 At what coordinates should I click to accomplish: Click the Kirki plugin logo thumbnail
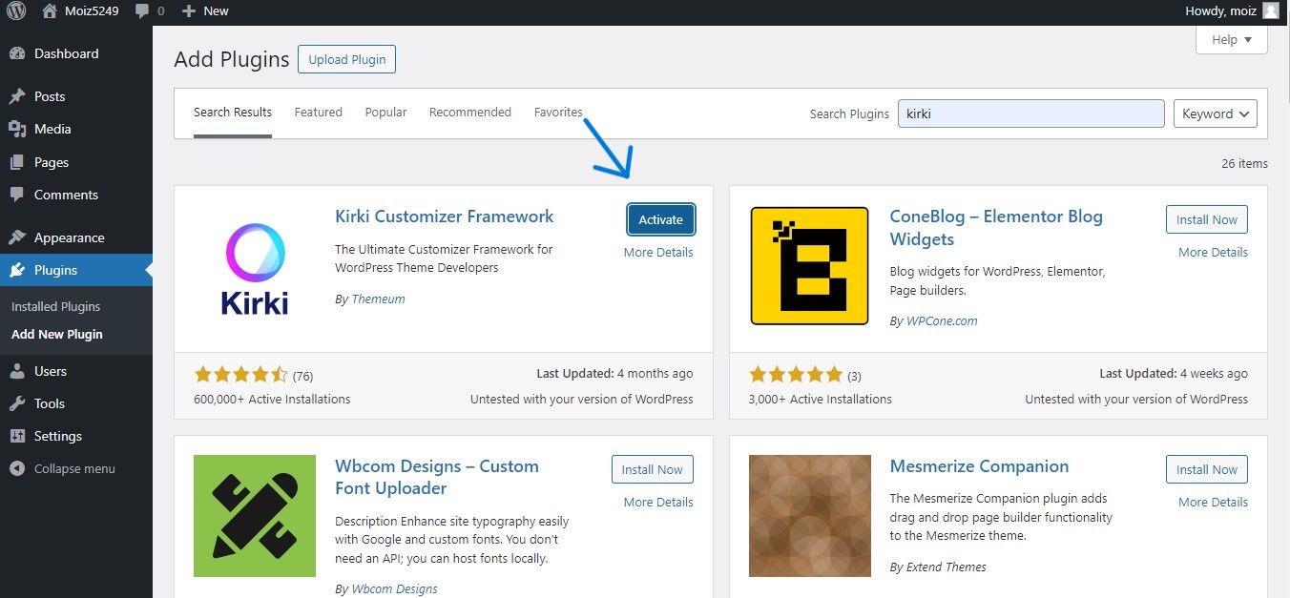(255, 269)
